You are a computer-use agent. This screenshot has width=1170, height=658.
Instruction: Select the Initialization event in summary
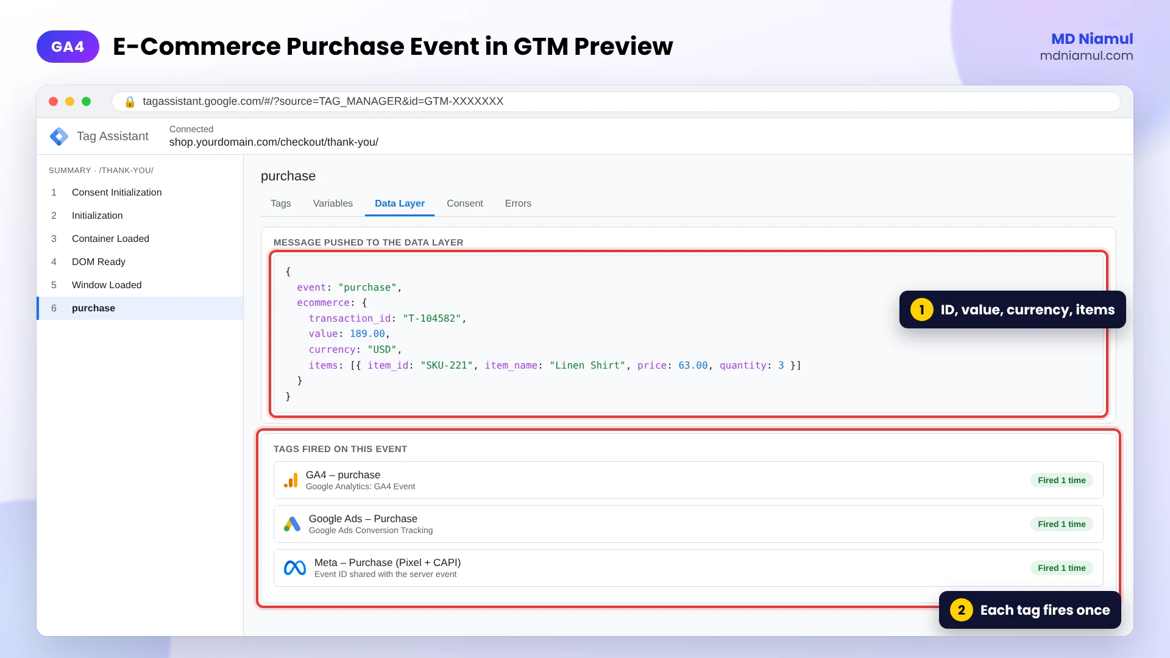click(x=140, y=216)
